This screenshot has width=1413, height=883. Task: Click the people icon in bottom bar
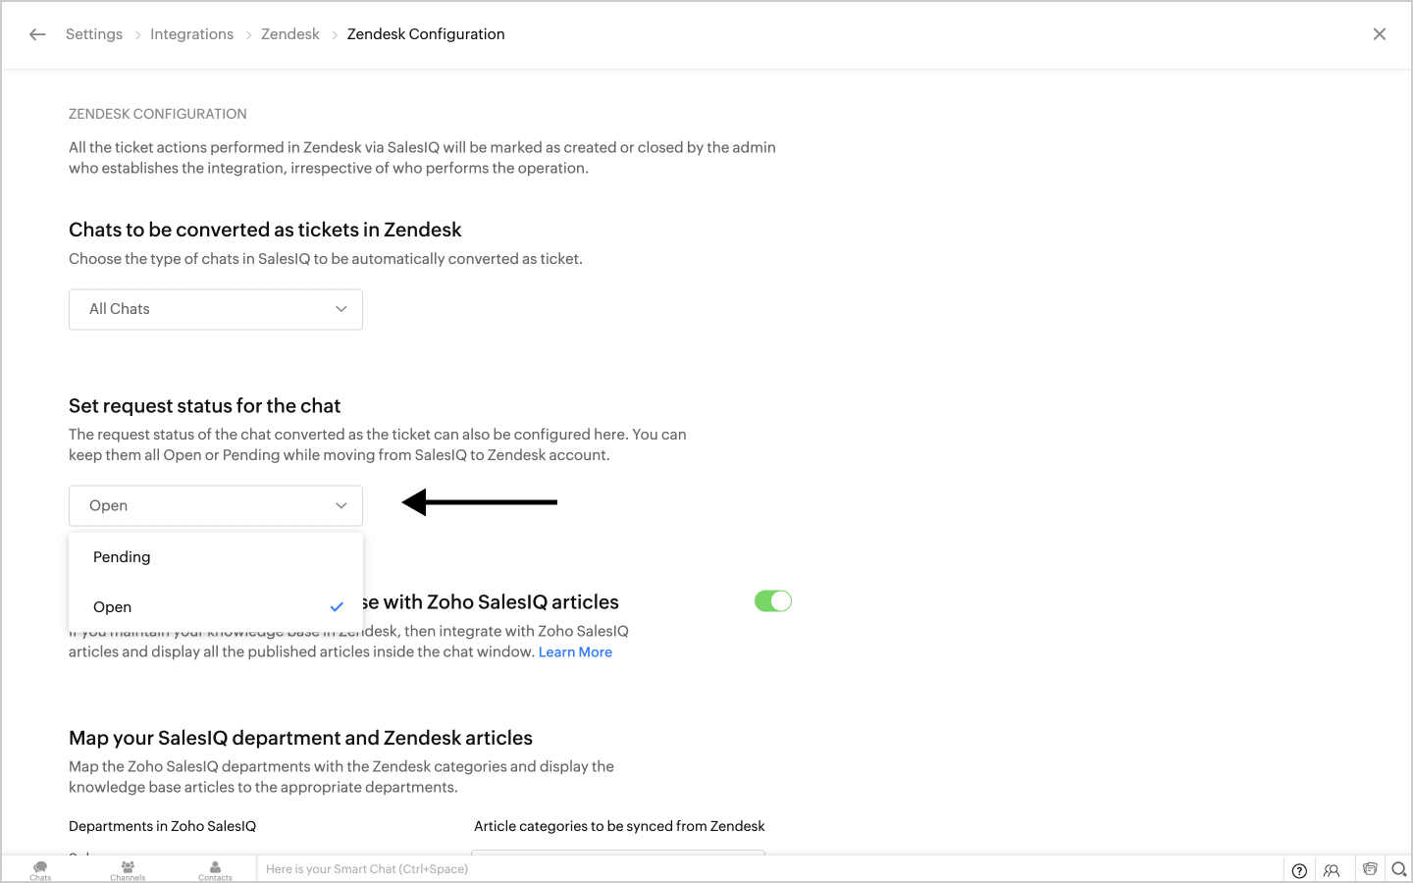1332,870
